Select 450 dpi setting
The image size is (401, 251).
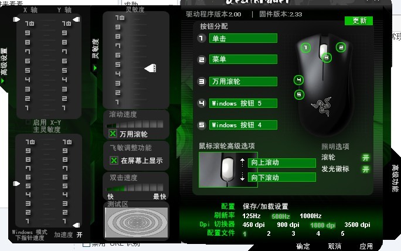click(253, 225)
